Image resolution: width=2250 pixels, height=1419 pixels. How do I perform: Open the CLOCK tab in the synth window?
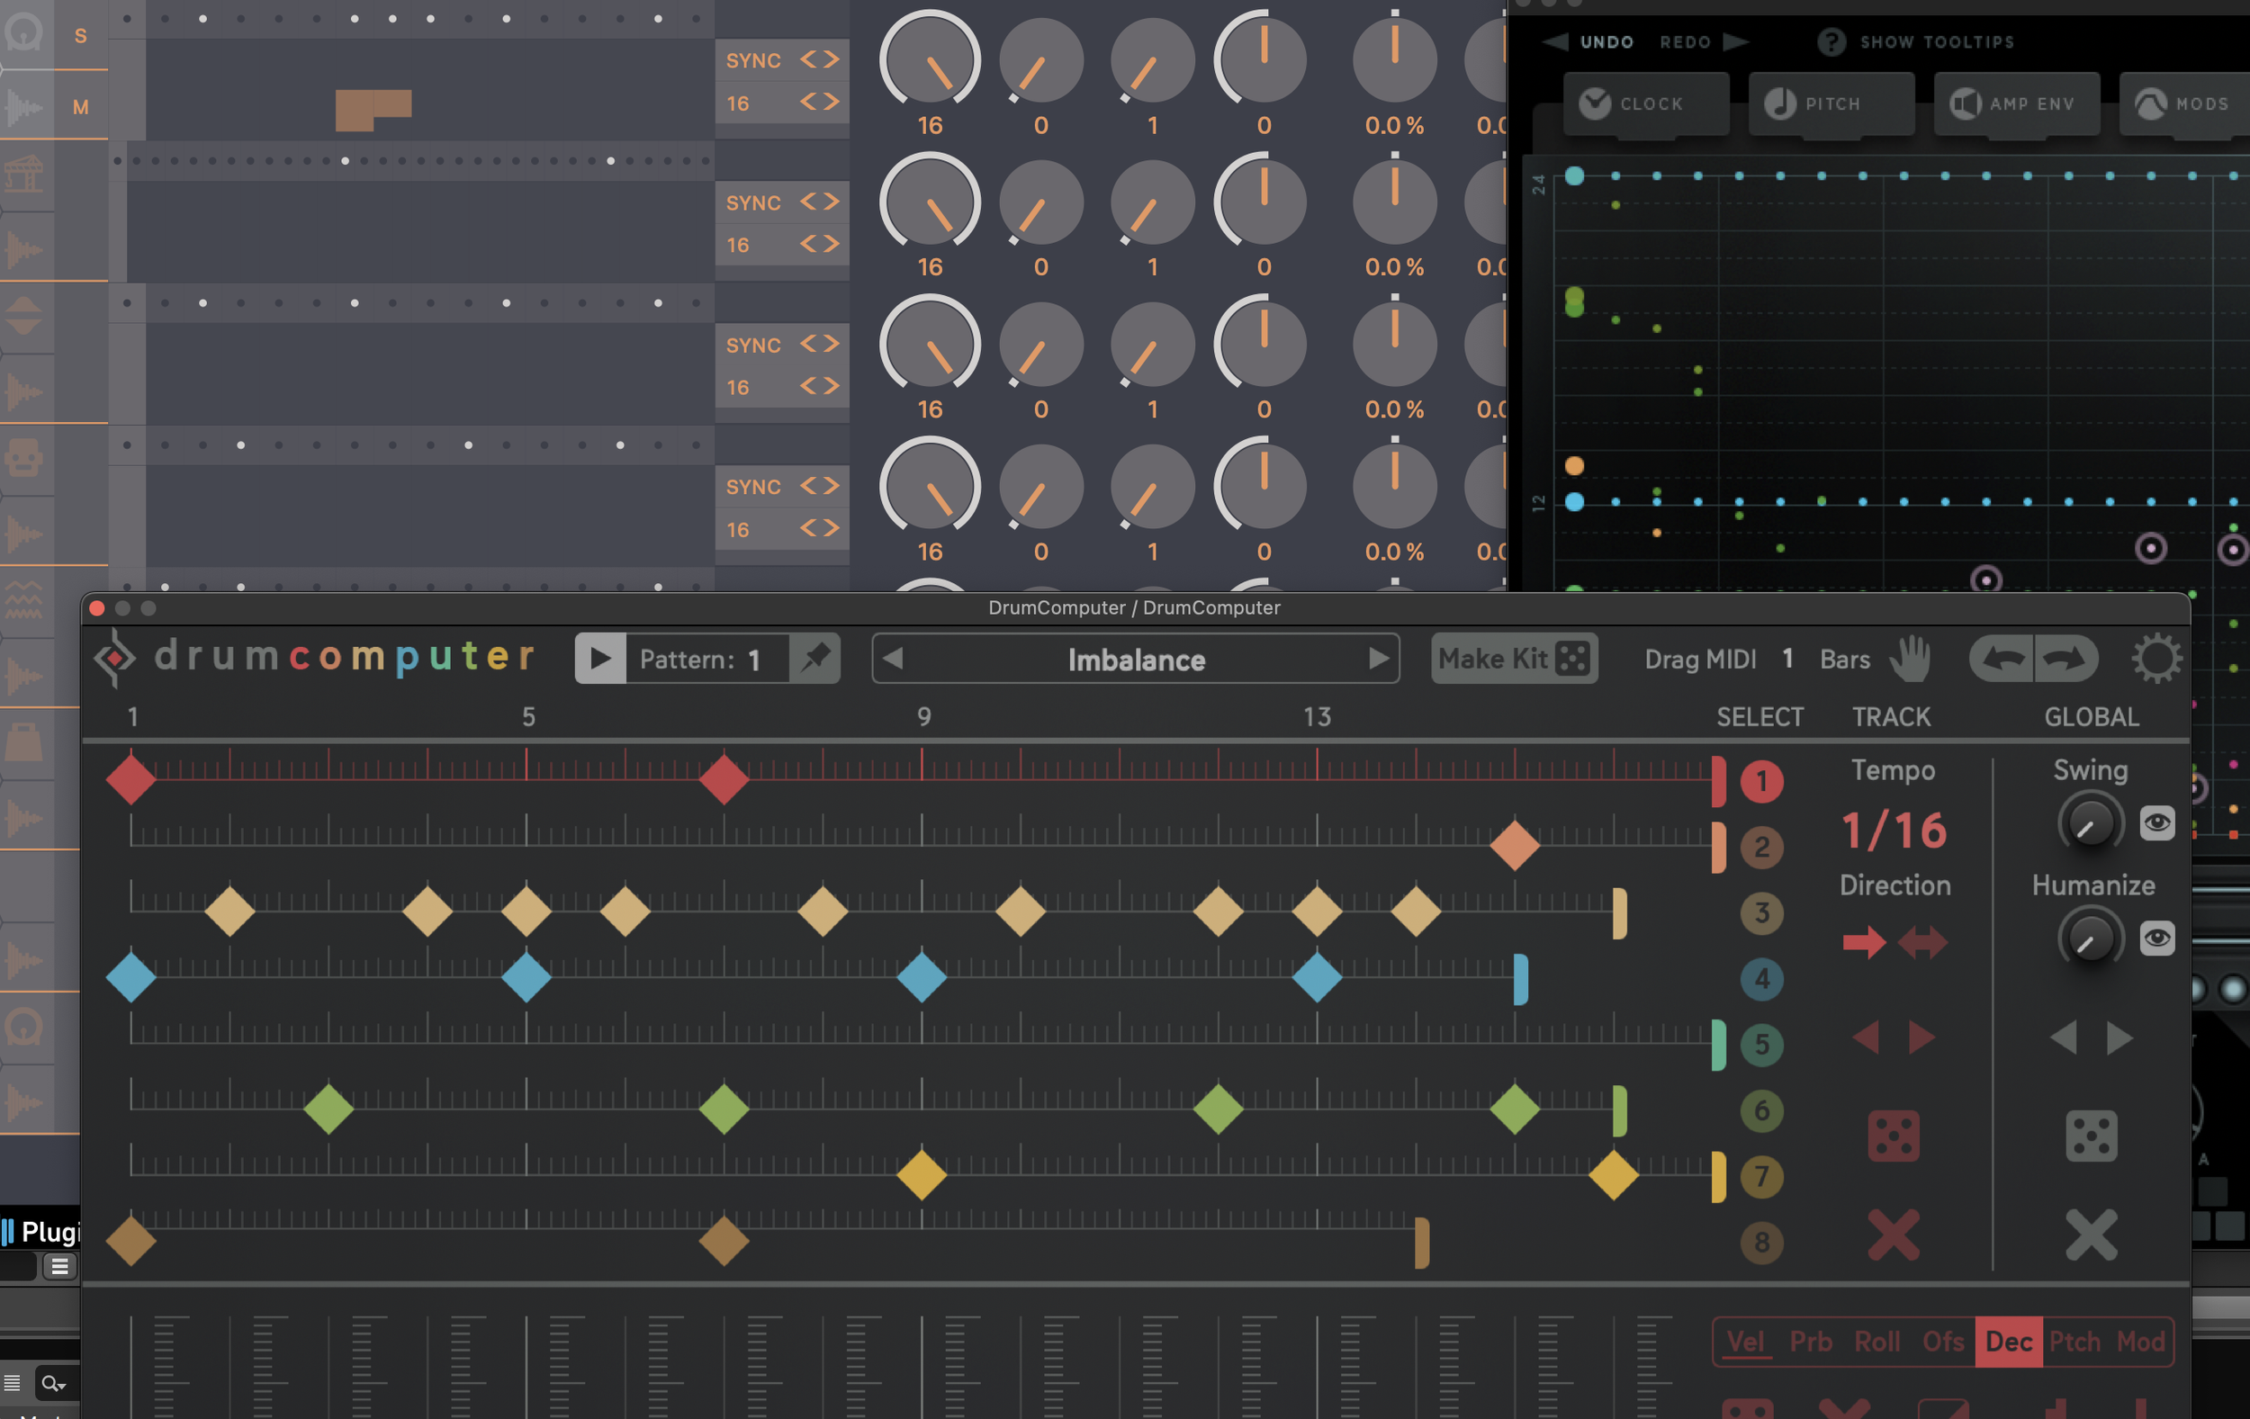click(x=1646, y=103)
